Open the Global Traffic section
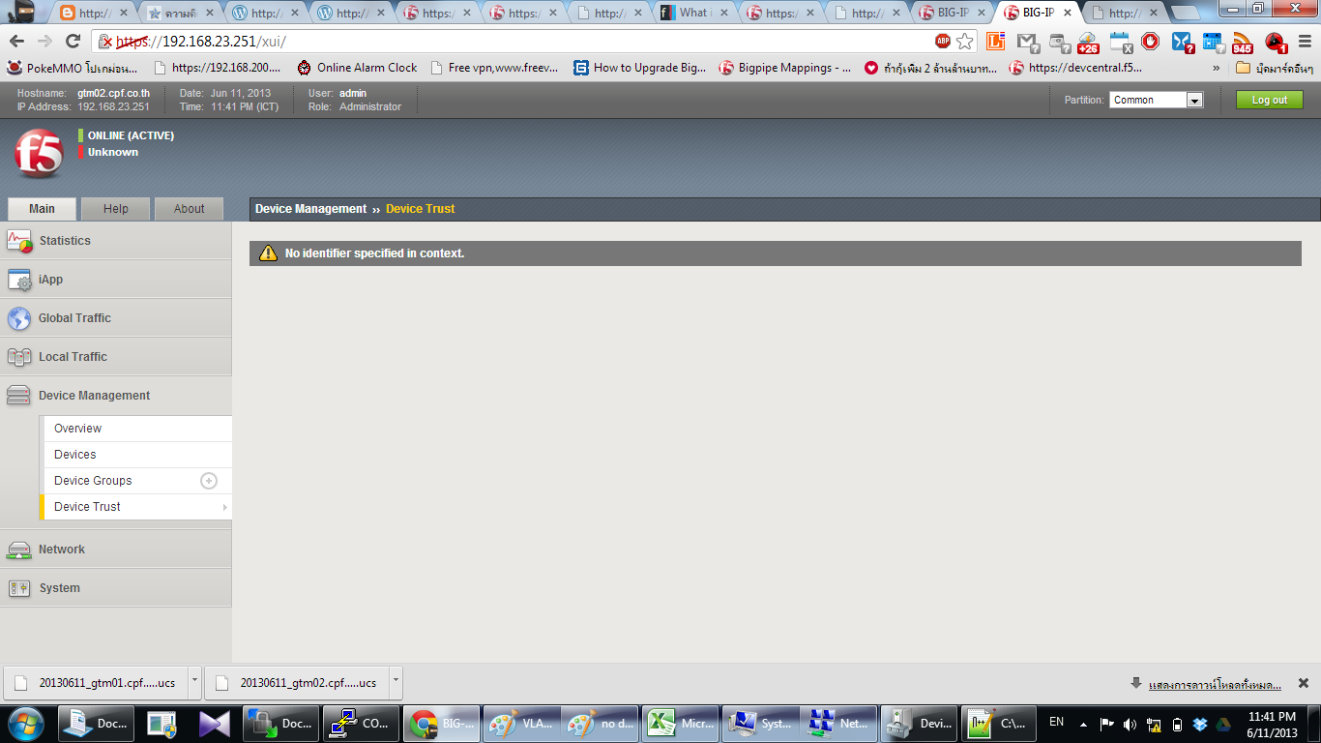 pos(116,318)
